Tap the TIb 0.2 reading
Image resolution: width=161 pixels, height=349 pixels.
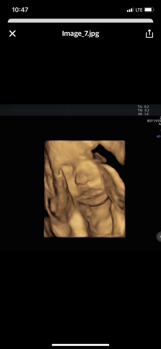143,110
